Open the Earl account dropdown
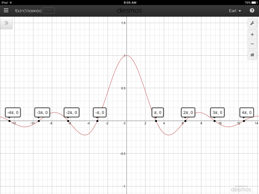Image resolution: width=259 pixels, height=194 pixels. point(235,11)
